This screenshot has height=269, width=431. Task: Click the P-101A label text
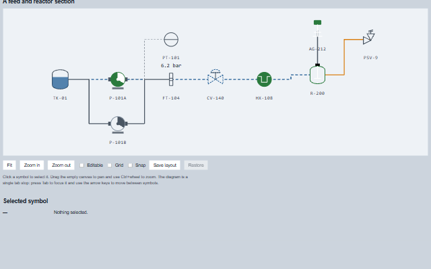(118, 98)
